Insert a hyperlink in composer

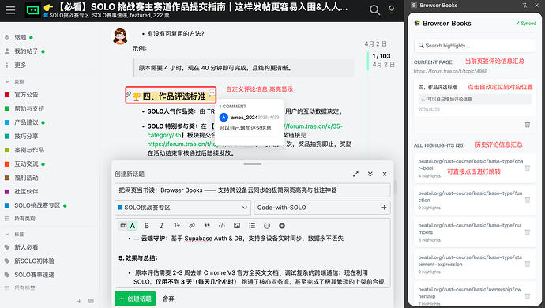coord(191,226)
